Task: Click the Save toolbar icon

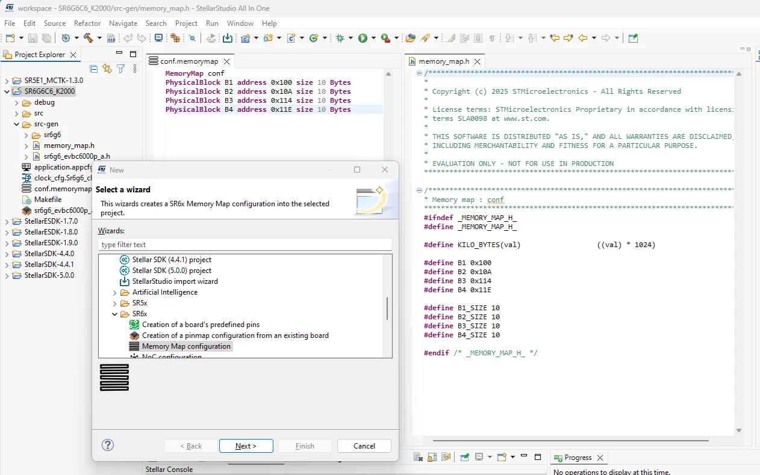Action: 33,38
